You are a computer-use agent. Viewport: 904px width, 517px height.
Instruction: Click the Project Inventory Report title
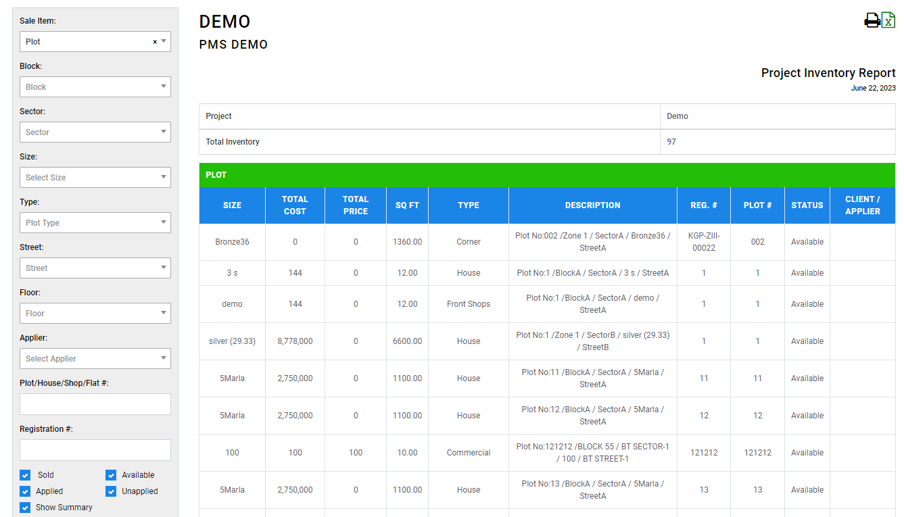(x=828, y=73)
